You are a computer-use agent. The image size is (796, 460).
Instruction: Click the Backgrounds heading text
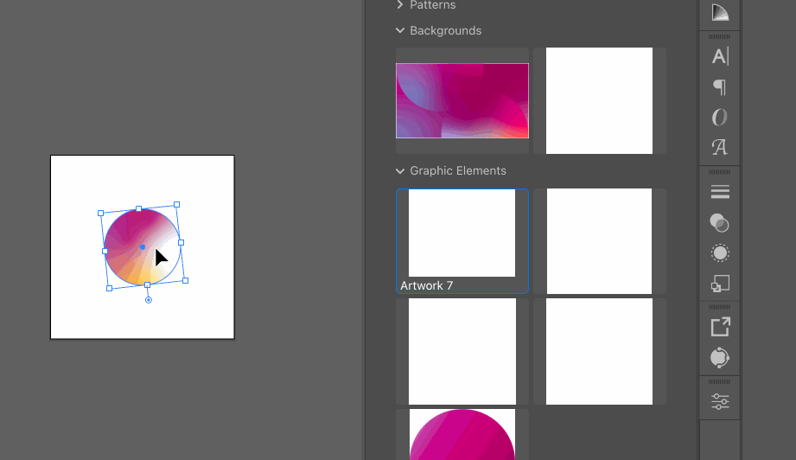tap(446, 30)
